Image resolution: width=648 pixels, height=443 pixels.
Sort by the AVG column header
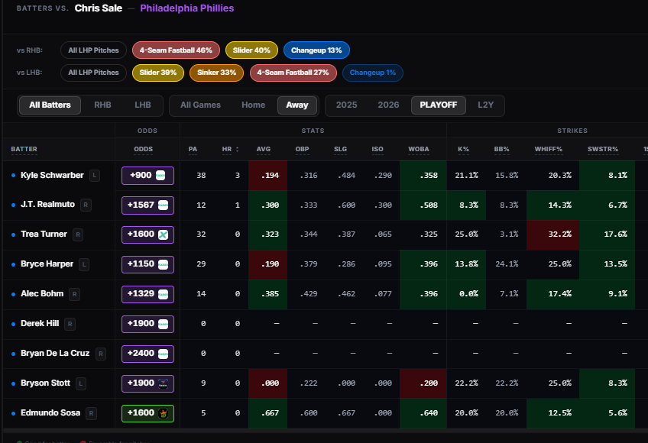point(263,149)
